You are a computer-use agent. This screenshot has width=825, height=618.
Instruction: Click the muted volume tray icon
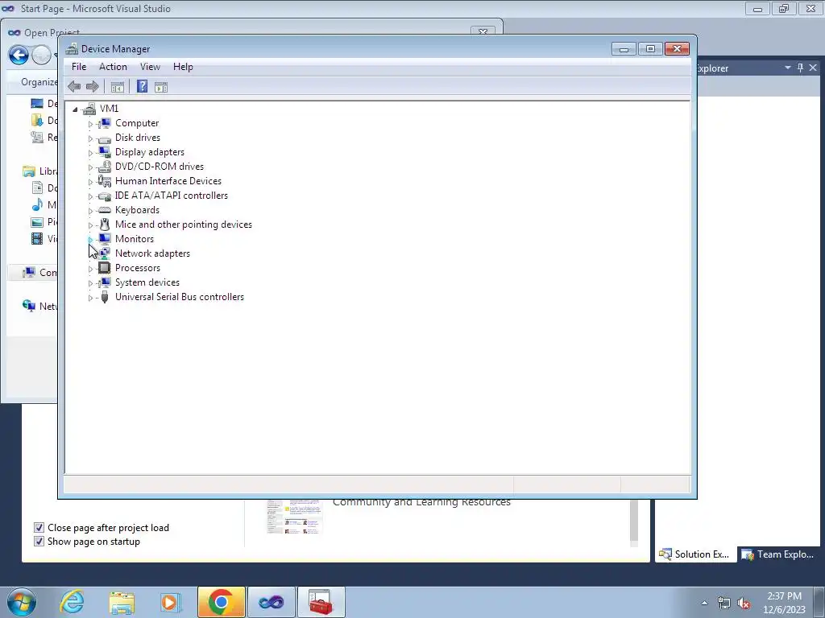[x=744, y=604]
